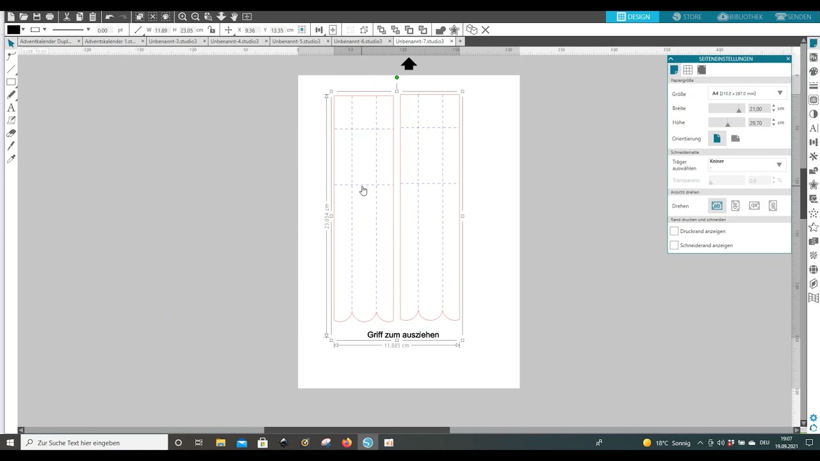The width and height of the screenshot is (820, 461).
Task: Select the Eraser tool
Action: [x=11, y=133]
